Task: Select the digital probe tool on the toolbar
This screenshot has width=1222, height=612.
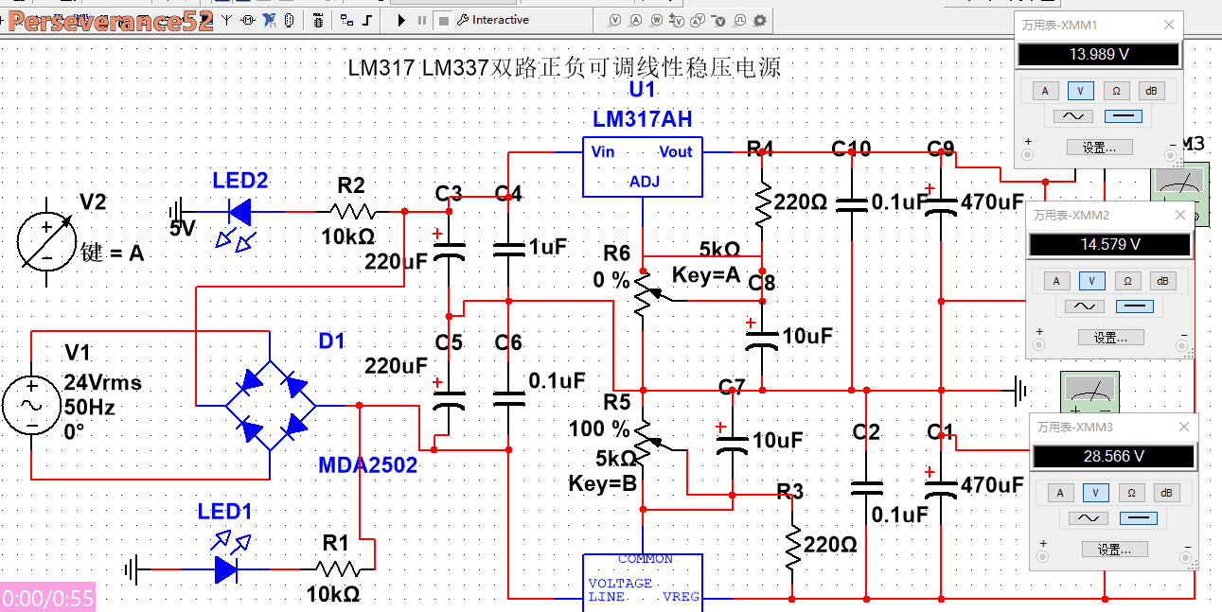Action: click(739, 20)
